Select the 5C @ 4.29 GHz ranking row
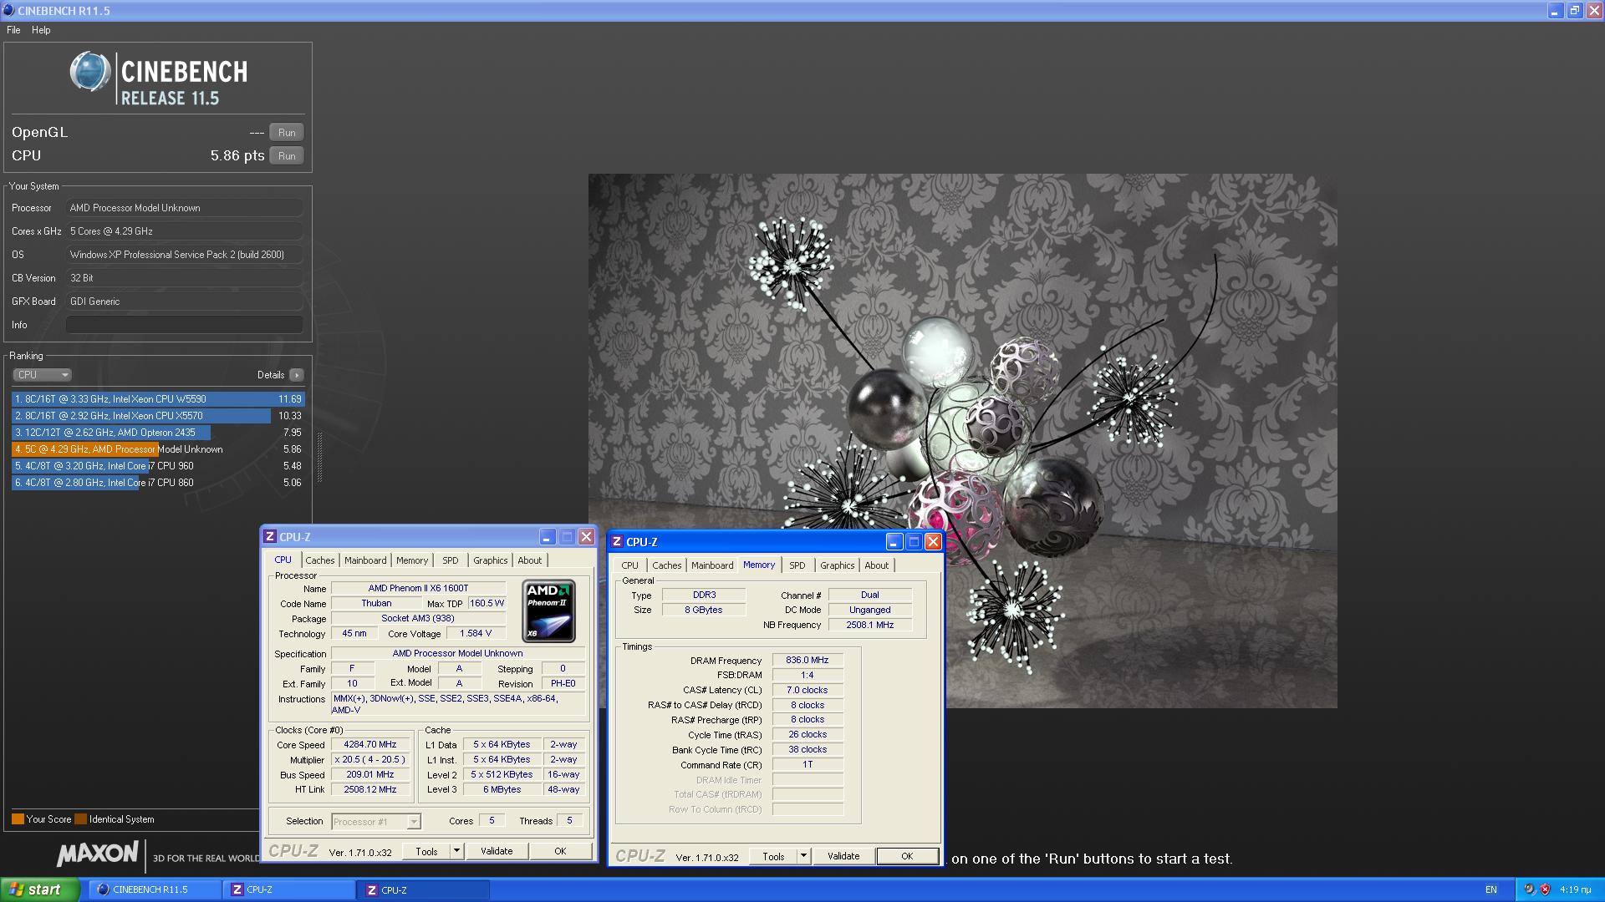Image resolution: width=1605 pixels, height=902 pixels. [158, 449]
